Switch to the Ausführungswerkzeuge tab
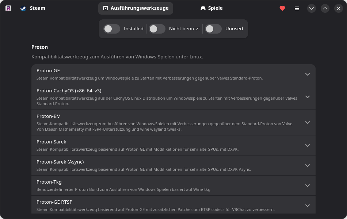The height and width of the screenshot is (219, 347). tap(136, 8)
